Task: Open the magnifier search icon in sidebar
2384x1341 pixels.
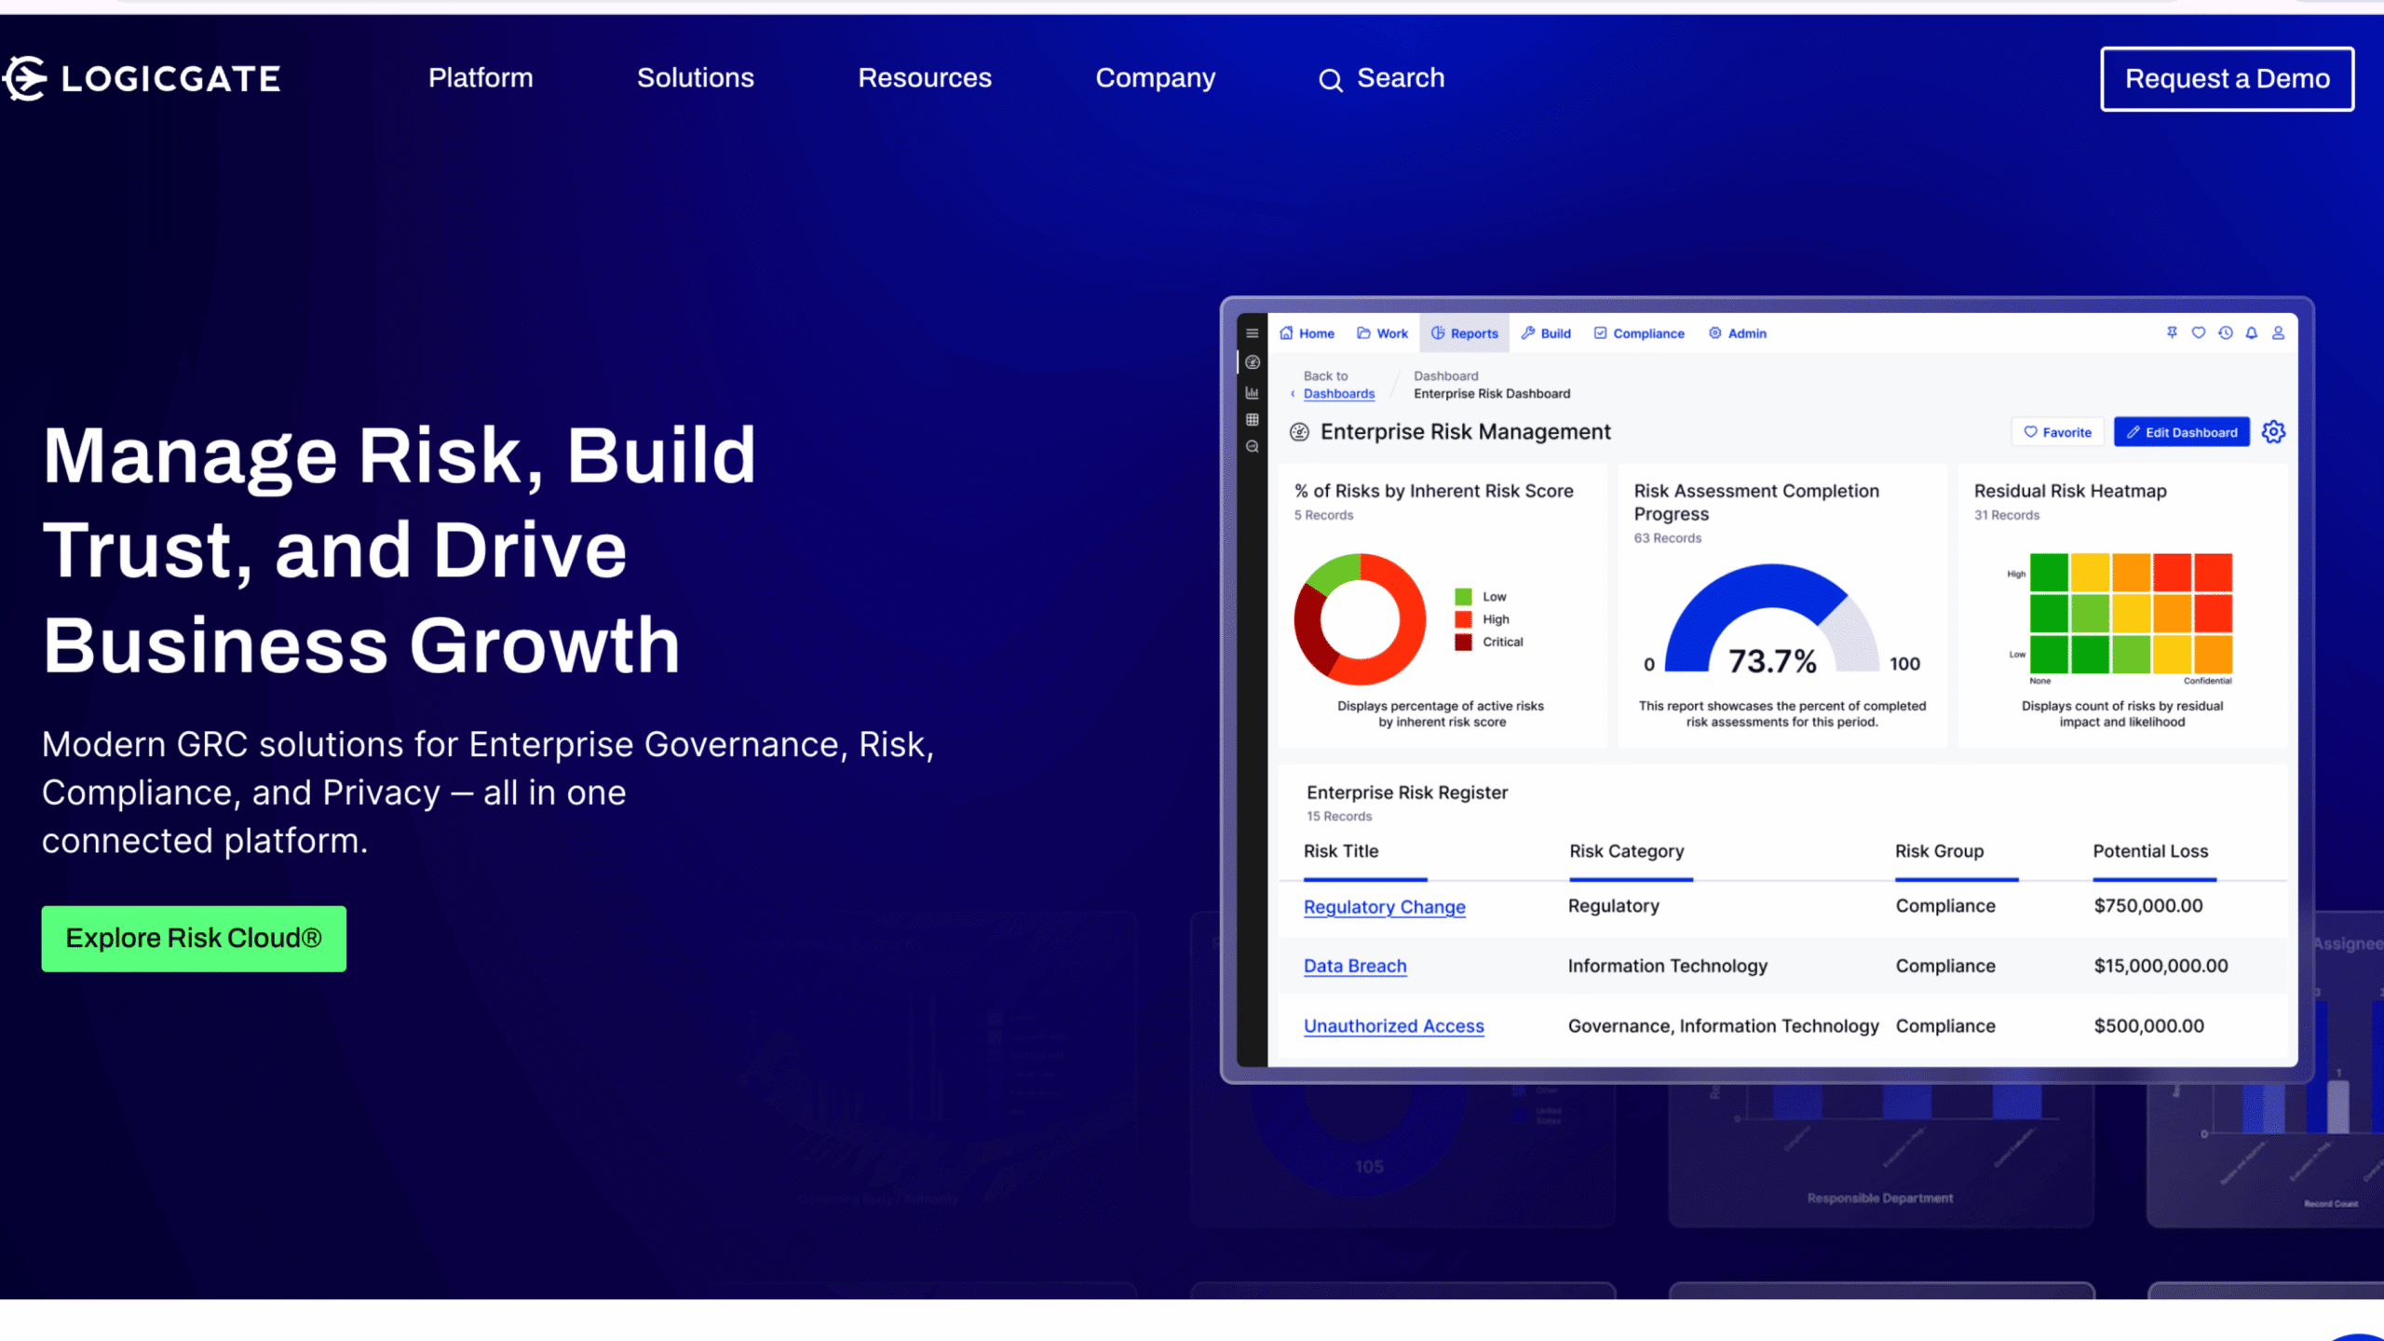Action: click(1252, 445)
